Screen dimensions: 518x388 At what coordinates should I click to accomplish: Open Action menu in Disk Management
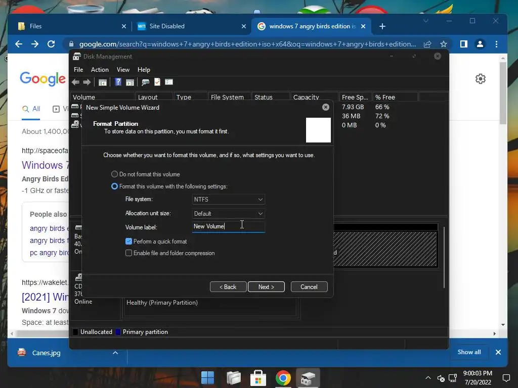click(x=100, y=70)
